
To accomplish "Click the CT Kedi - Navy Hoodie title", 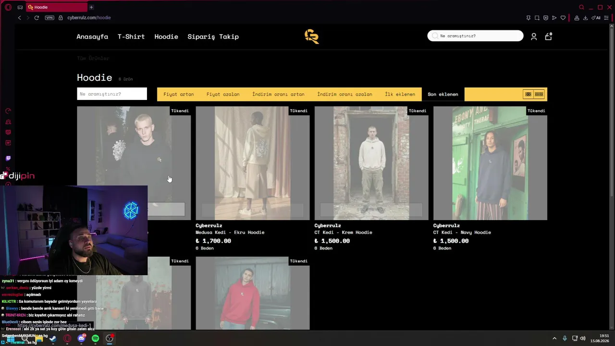I will 462,233.
